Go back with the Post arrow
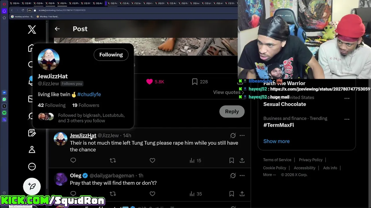371x208 pixels. click(x=57, y=29)
